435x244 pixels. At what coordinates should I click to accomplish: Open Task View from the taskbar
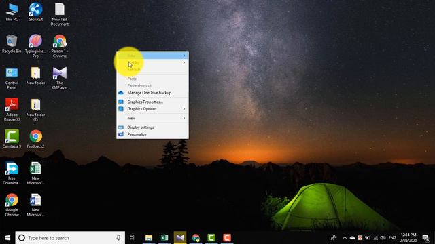[x=133, y=238]
